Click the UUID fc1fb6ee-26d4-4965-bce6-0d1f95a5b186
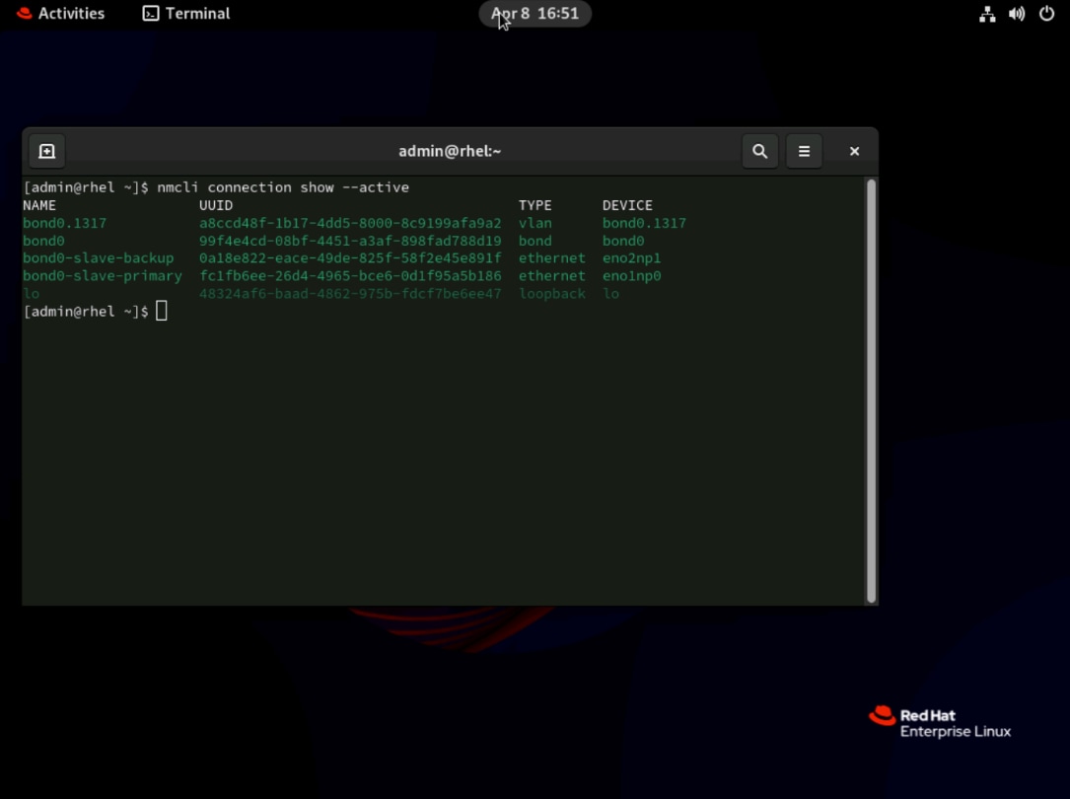Viewport: 1070px width, 799px height. click(350, 275)
